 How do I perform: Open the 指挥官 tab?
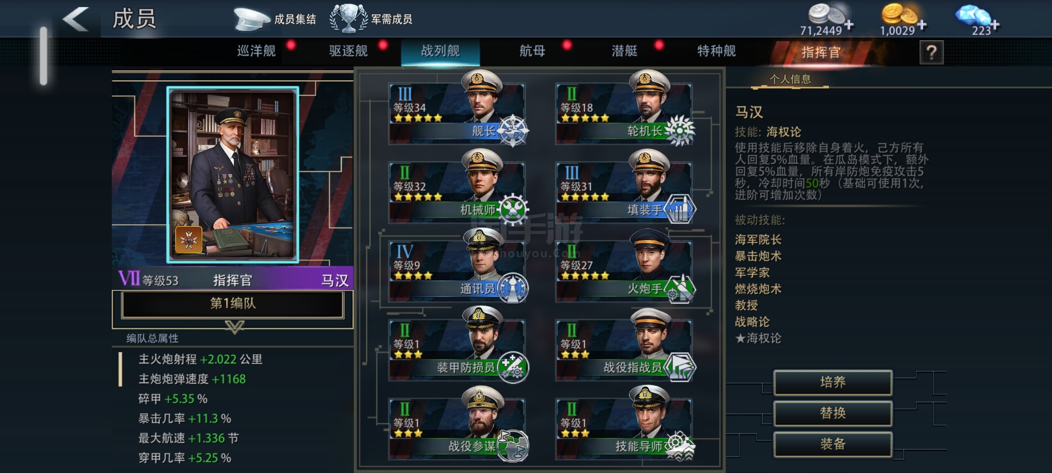821,53
